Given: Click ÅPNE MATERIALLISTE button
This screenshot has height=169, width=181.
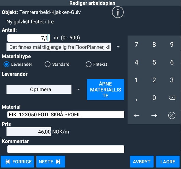Looking at the screenshot, I should point(105,89).
